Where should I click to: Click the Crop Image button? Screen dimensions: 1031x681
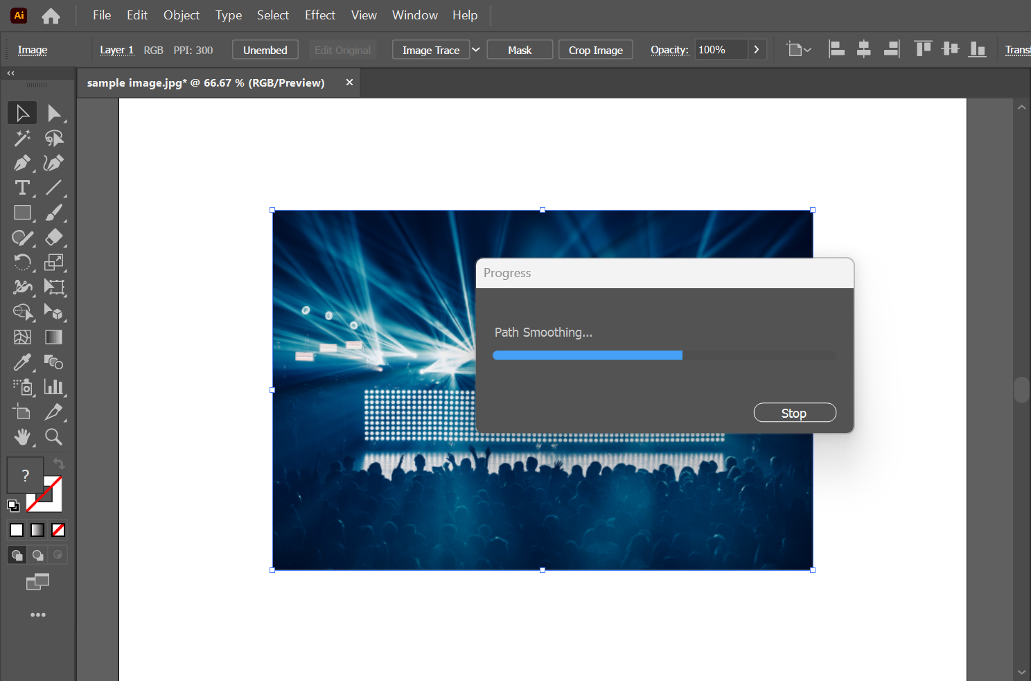coord(595,50)
